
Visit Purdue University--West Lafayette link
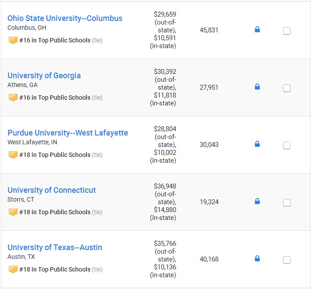(x=68, y=133)
